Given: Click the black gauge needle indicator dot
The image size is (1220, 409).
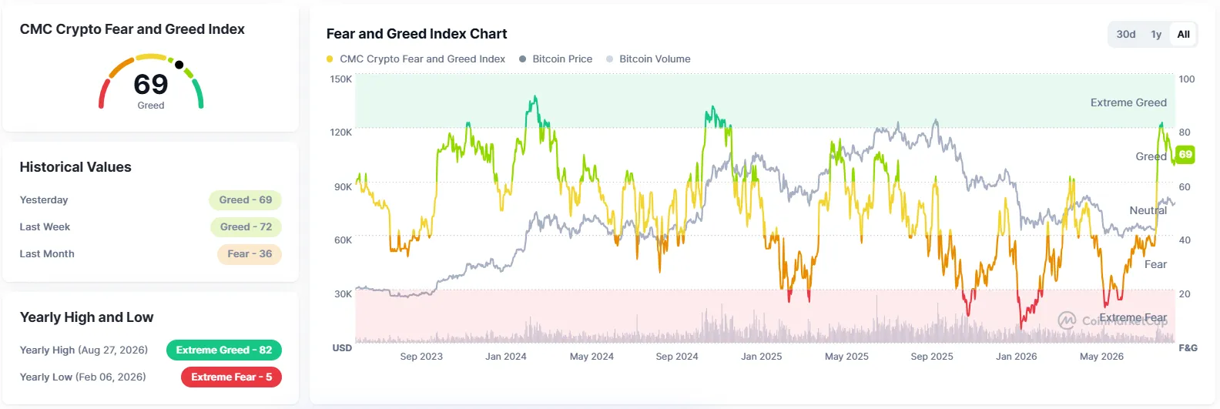Looking at the screenshot, I should (179, 65).
